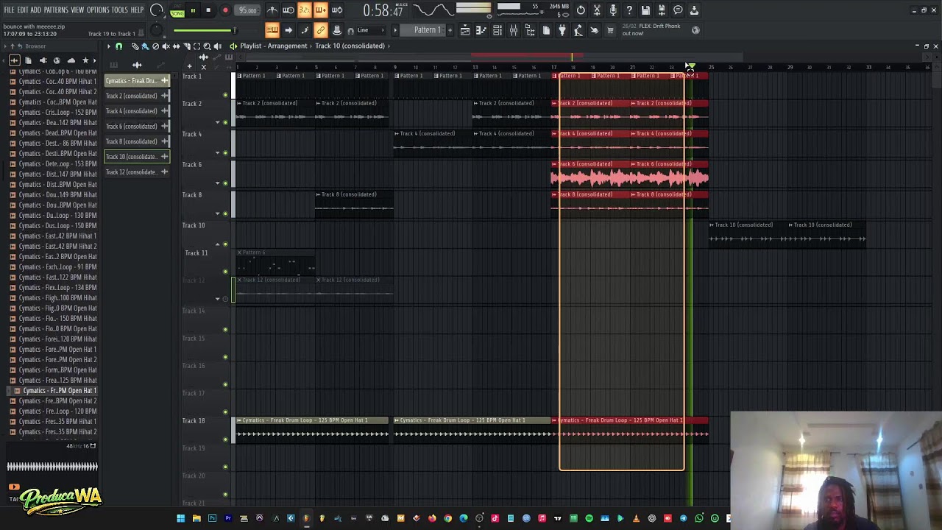Select the playlist zoom tool
Image resolution: width=942 pixels, height=530 pixels.
pyautogui.click(x=207, y=46)
